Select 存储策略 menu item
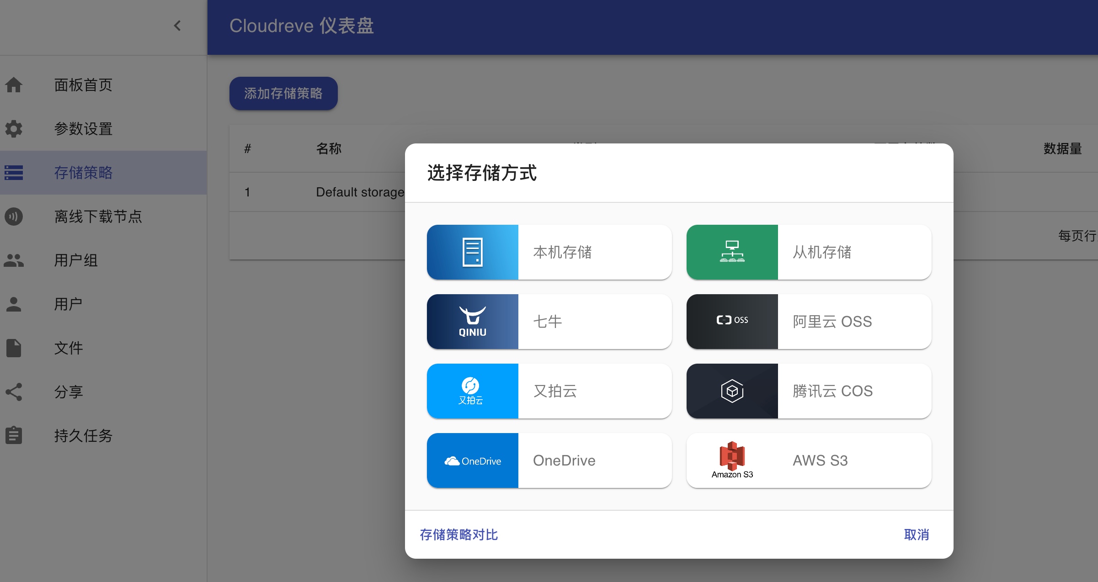Image resolution: width=1098 pixels, height=582 pixels. pyautogui.click(x=103, y=173)
